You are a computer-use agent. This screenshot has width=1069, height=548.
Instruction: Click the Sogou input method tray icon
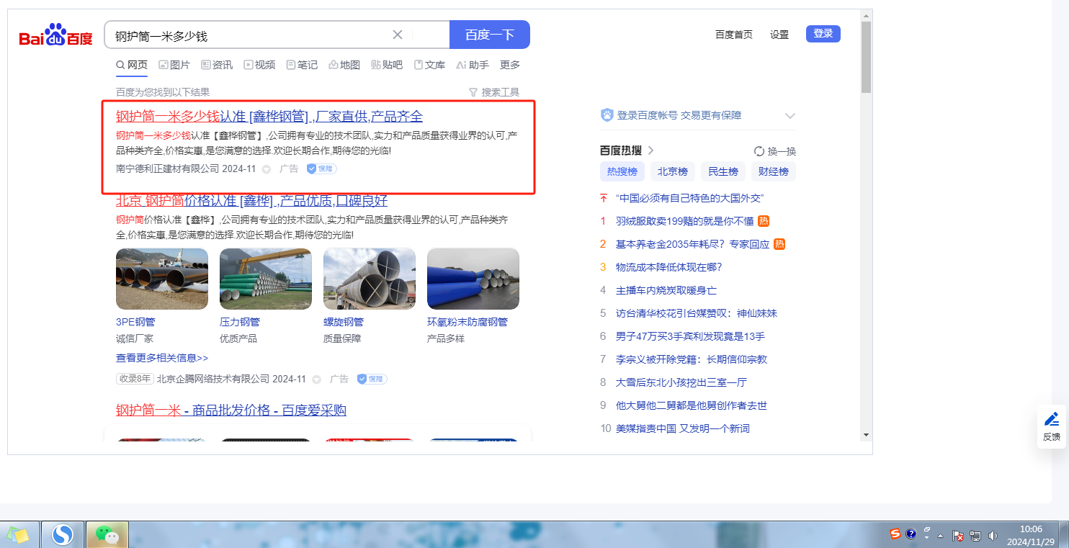click(x=895, y=534)
